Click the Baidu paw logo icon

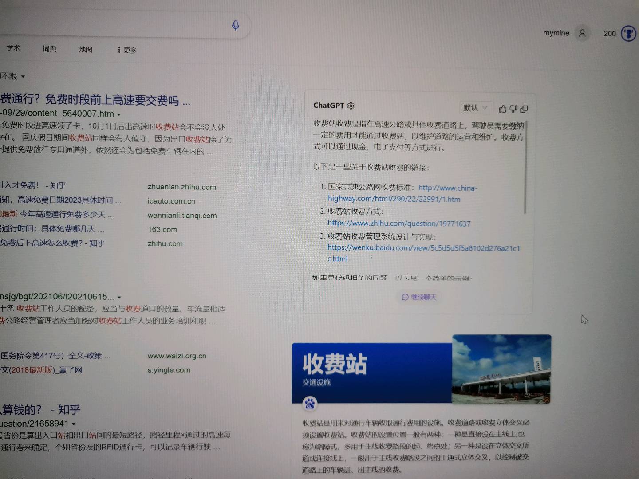[310, 403]
